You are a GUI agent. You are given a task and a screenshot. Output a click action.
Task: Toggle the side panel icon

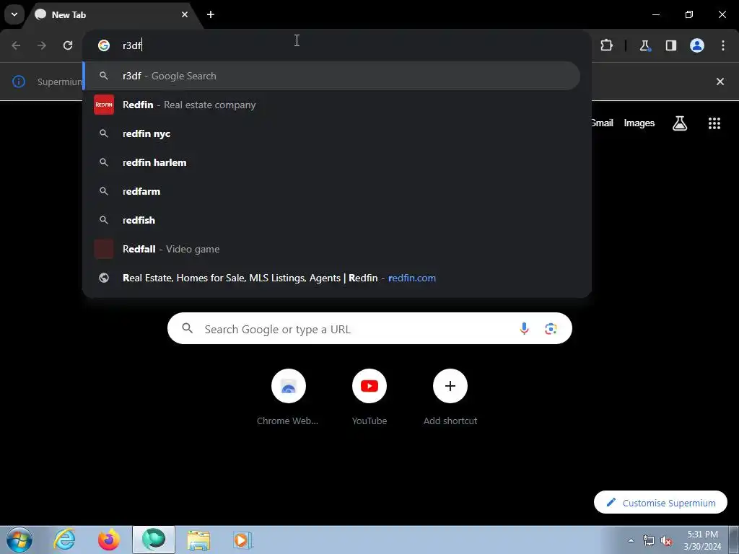[x=670, y=45]
